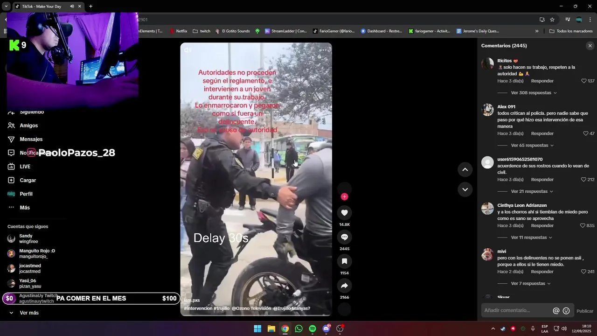Click the Añadir comentario input field
Image resolution: width=597 pixels, height=336 pixels.
[x=516, y=310]
